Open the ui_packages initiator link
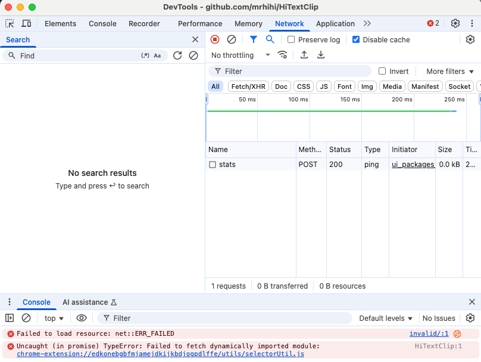The image size is (481, 362). click(413, 165)
